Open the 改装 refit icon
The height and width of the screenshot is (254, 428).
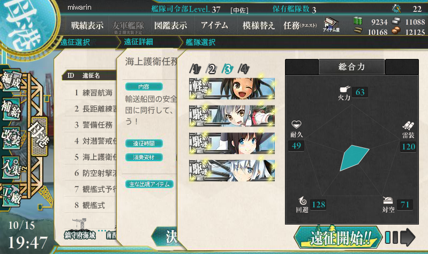[x=11, y=138]
